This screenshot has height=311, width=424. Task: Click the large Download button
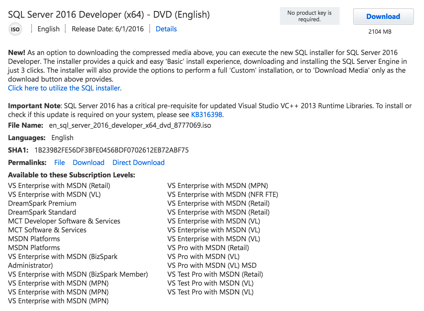(383, 17)
